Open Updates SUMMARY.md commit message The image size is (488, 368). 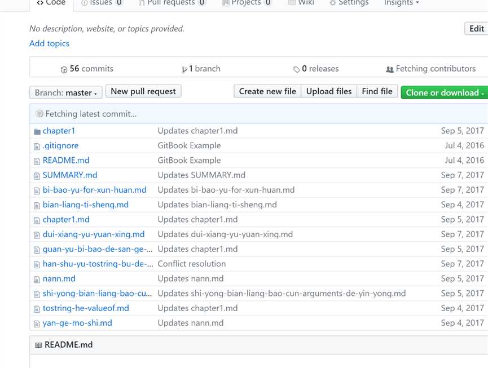pos(201,175)
